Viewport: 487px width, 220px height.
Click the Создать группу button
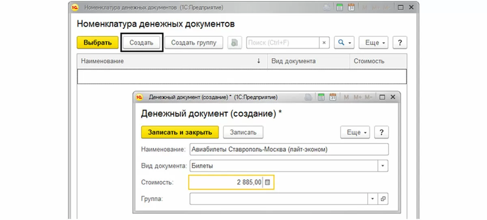194,43
